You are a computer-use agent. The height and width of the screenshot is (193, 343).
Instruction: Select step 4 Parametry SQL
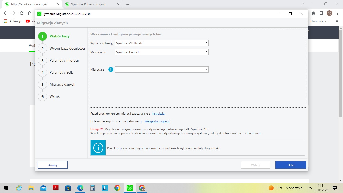pyautogui.click(x=61, y=73)
